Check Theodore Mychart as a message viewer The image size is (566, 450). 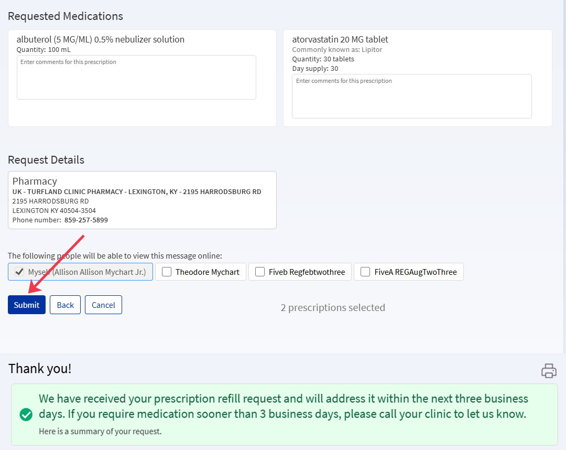(x=166, y=272)
